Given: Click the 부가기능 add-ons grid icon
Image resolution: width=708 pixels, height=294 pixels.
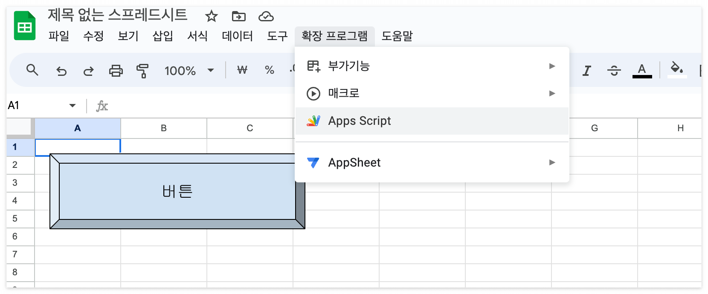Looking at the screenshot, I should click(313, 66).
